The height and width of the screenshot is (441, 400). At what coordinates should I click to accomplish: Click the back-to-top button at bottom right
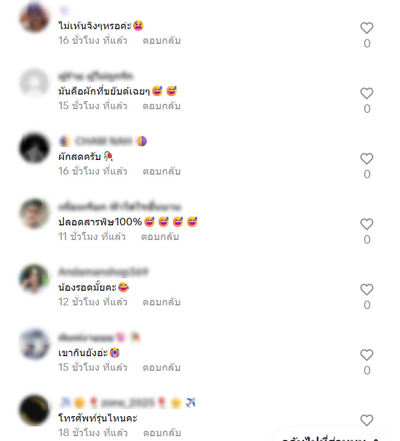331,437
